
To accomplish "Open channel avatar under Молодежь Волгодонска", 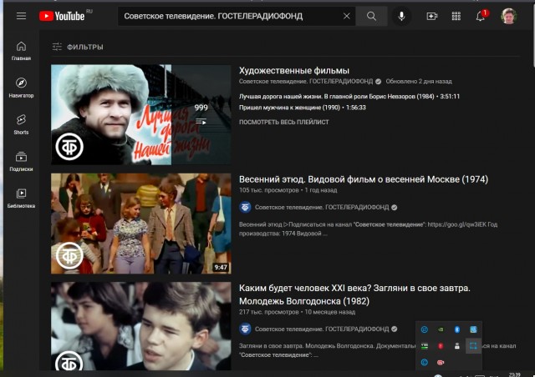I will (245, 329).
